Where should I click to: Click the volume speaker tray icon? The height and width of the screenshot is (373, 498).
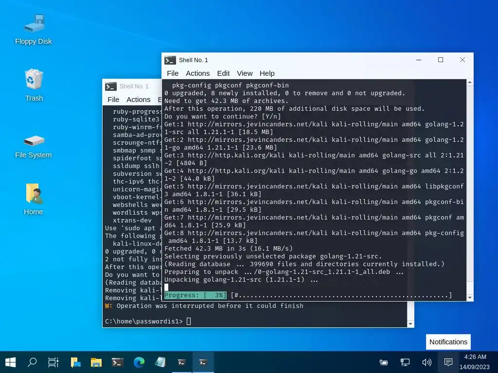click(427, 362)
